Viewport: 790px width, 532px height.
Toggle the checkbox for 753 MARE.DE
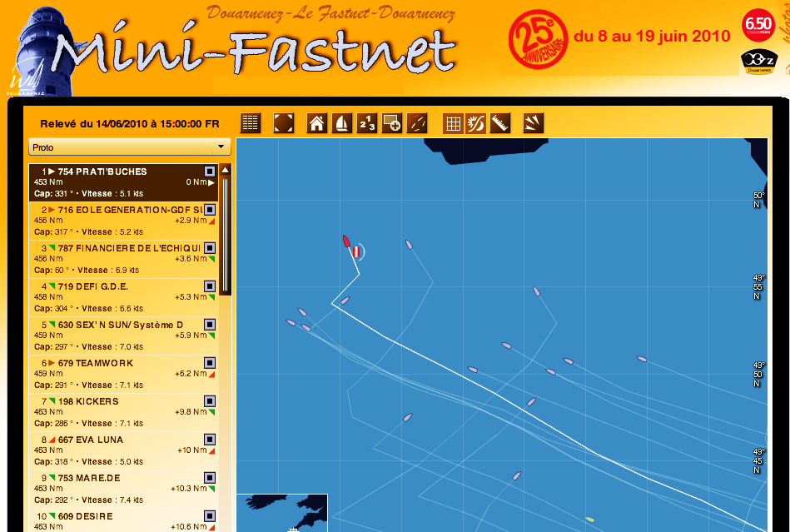click(x=210, y=478)
